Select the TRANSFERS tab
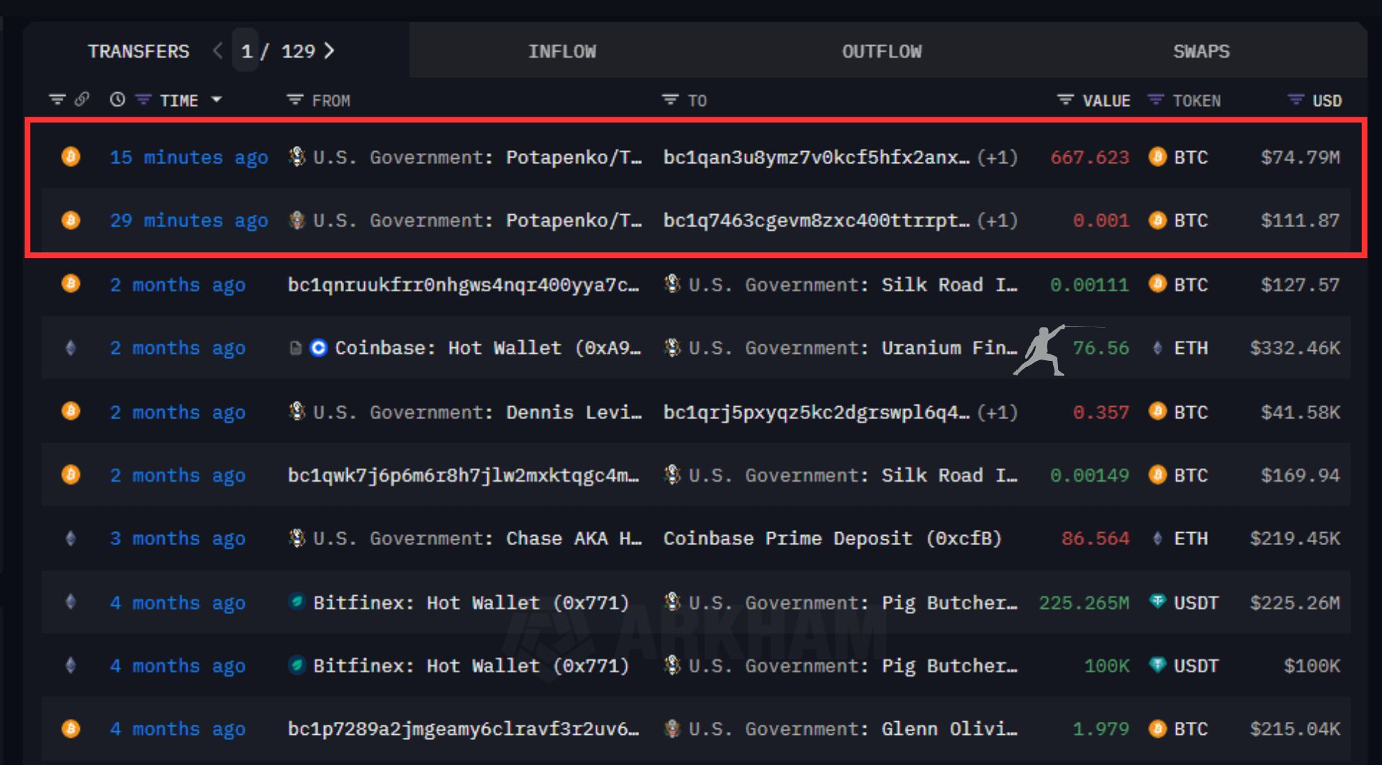The image size is (1382, 765). click(x=139, y=51)
